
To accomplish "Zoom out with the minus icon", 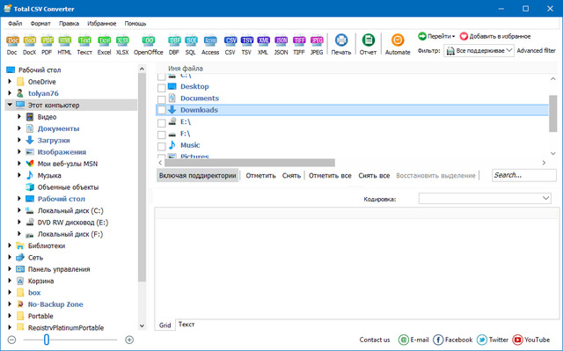I will (x=11, y=340).
